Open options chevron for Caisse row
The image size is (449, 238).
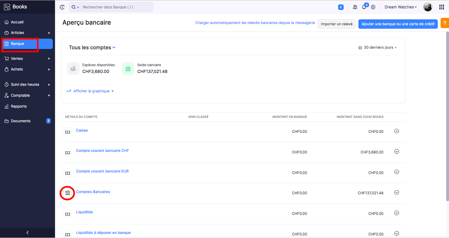pos(397,131)
